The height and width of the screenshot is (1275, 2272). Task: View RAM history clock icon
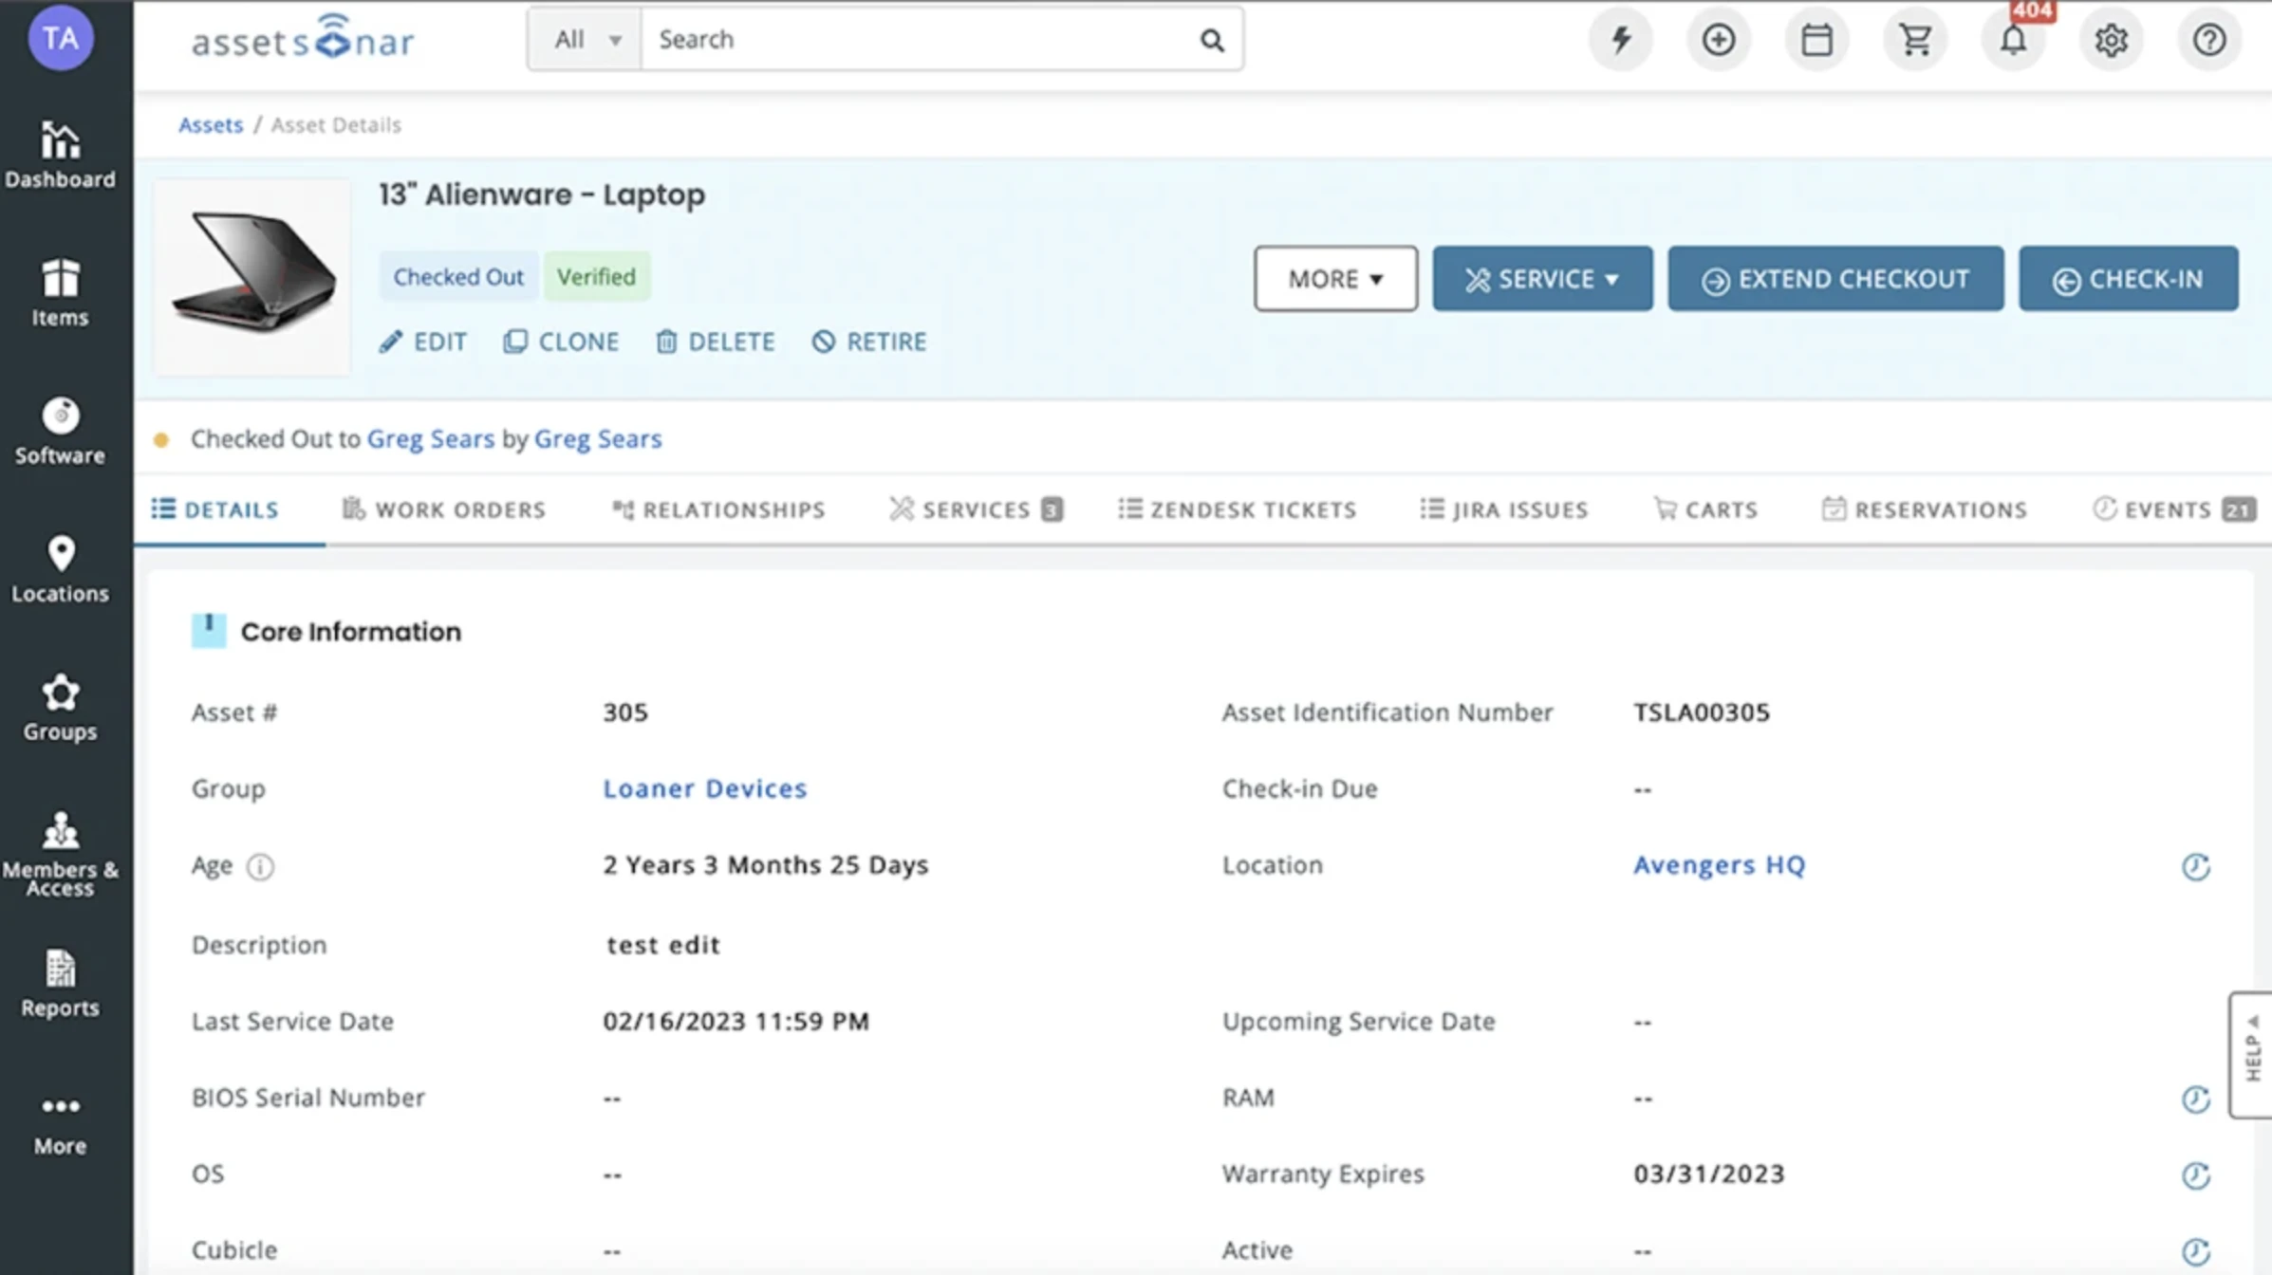(x=2196, y=1099)
